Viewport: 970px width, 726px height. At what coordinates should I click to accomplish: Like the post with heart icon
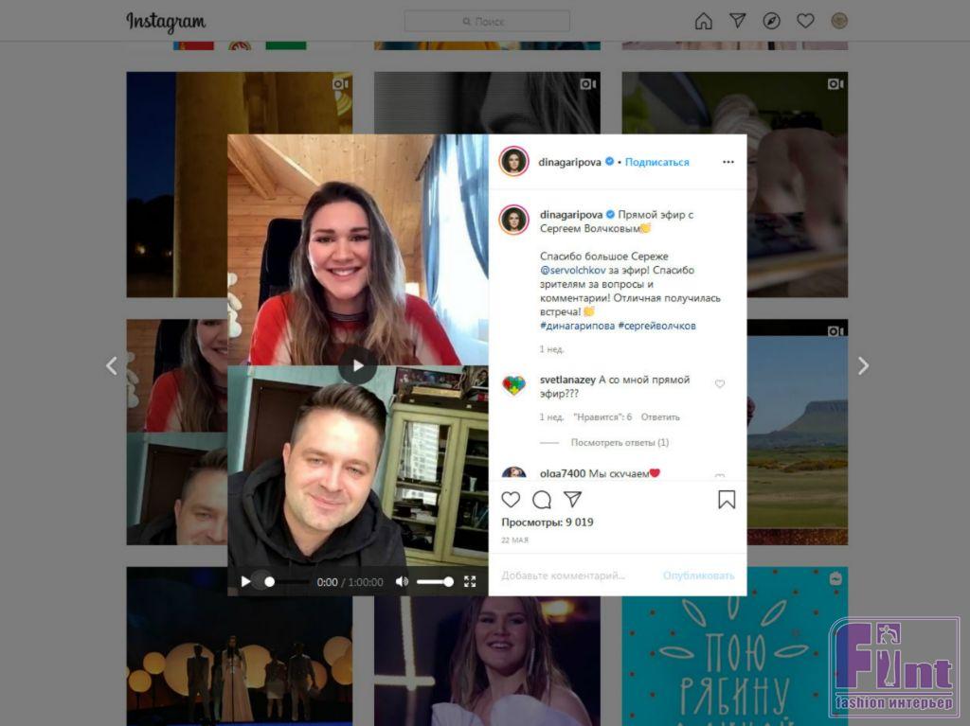pyautogui.click(x=511, y=499)
